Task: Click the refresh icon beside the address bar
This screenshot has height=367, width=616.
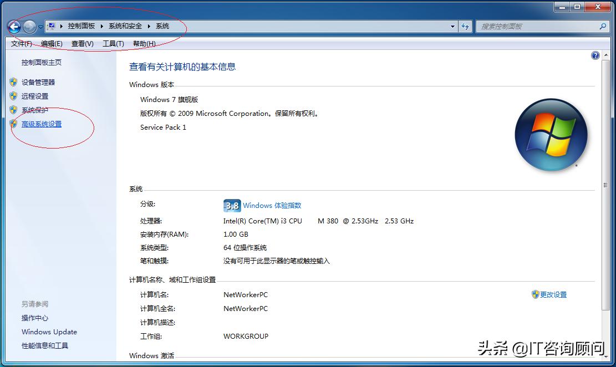Action: click(x=465, y=26)
